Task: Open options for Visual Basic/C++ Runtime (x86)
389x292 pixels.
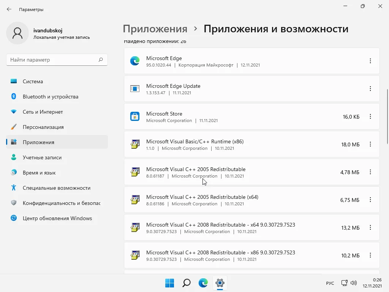Action: [370, 144]
